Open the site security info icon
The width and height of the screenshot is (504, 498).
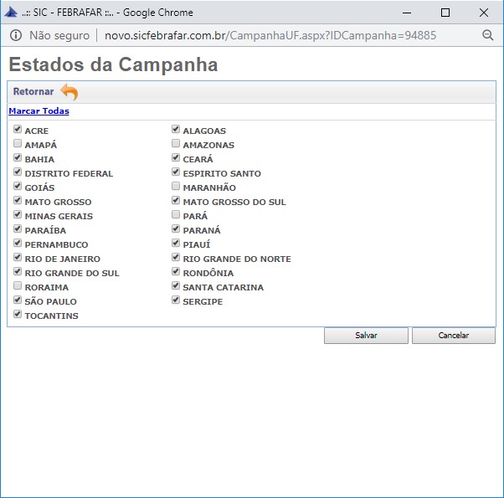click(16, 36)
